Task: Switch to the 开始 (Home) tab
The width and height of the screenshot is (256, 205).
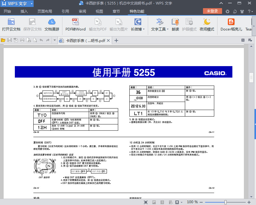Action: tap(7, 11)
